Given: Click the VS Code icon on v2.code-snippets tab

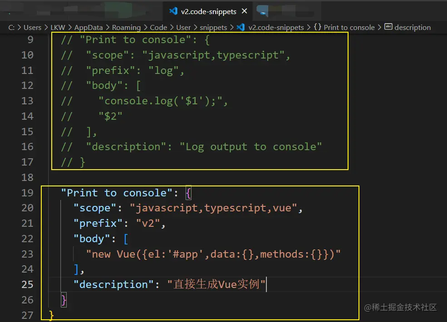Looking at the screenshot, I should 173,11.
